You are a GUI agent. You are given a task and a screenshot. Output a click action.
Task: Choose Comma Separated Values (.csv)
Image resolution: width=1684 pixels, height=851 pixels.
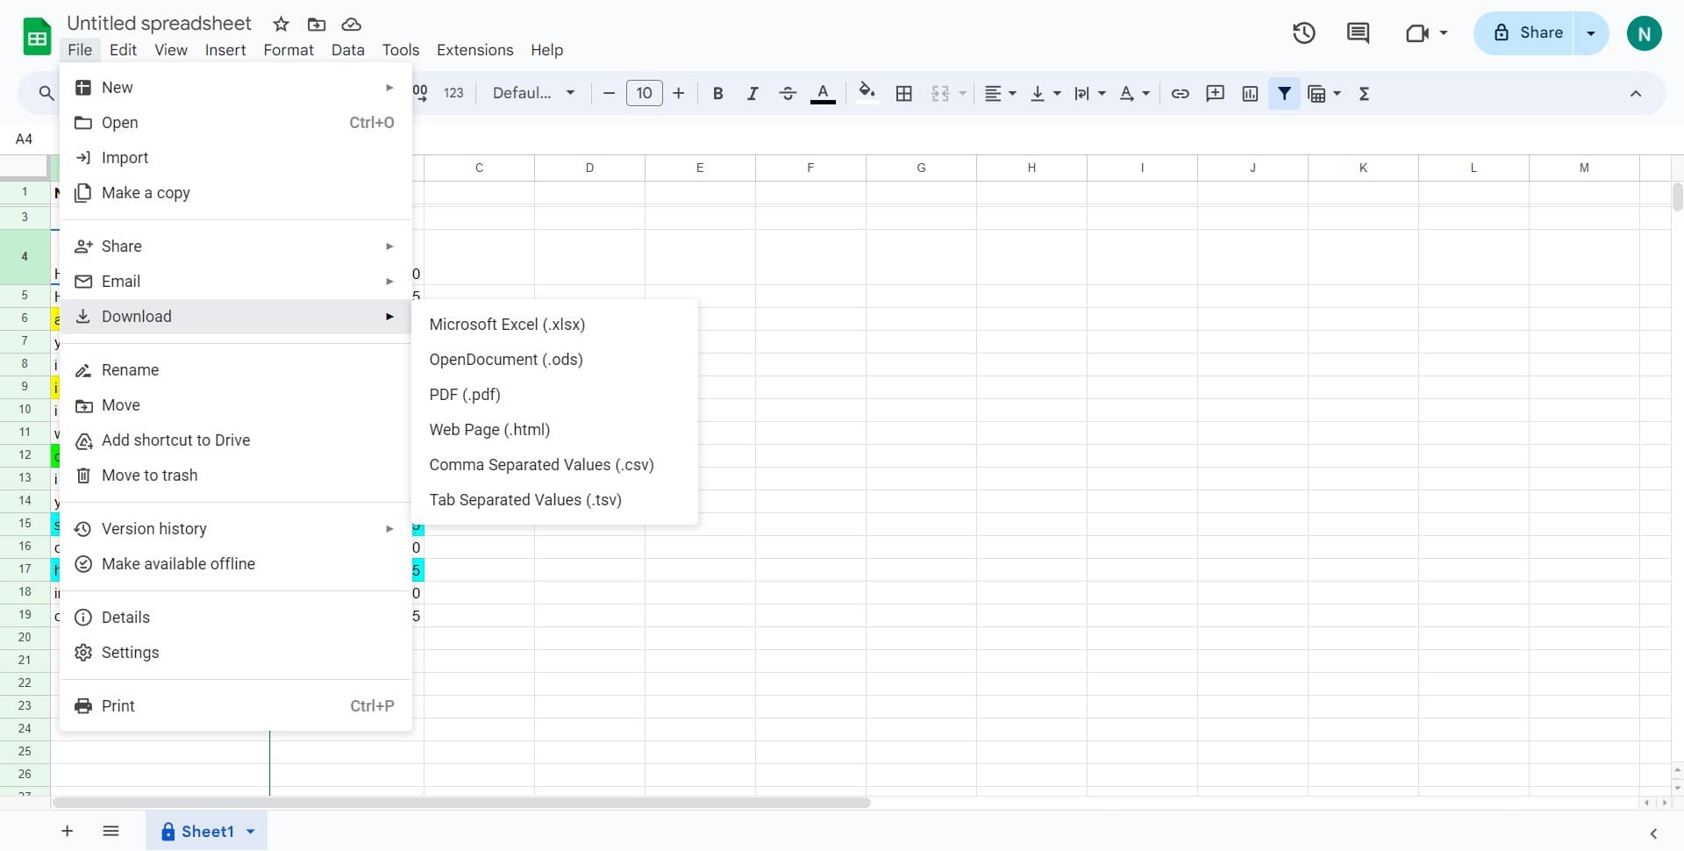click(541, 465)
